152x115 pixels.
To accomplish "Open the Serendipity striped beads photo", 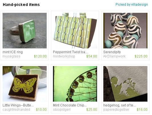I will click(125, 30).
